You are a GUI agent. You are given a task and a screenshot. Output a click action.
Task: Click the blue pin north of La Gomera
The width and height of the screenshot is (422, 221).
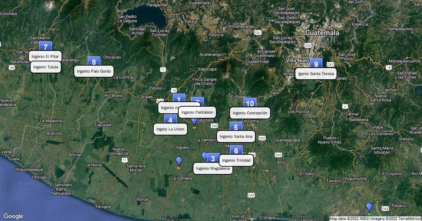pos(179,162)
